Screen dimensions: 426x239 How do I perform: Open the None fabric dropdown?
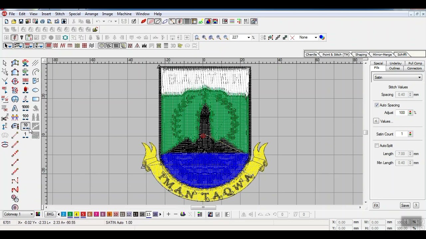point(316,38)
